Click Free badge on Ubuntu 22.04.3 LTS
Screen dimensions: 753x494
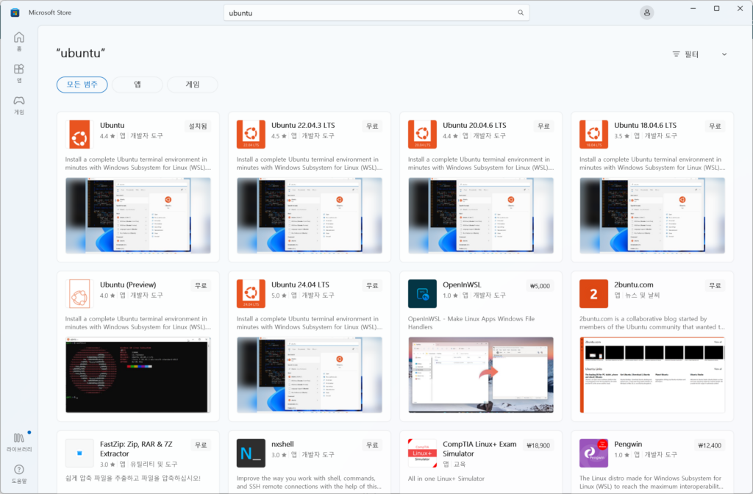click(372, 126)
